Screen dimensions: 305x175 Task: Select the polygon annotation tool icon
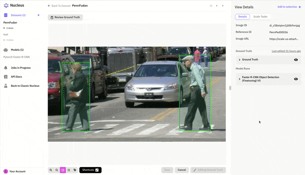click(69, 170)
